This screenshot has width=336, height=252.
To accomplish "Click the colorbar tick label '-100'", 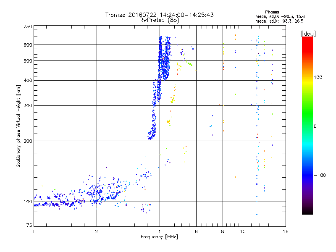I will 320,175.
